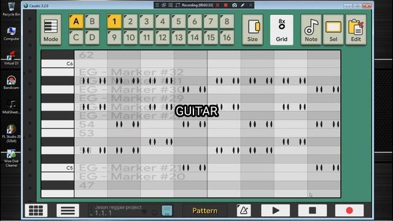Select pattern slot 2
This screenshot has width=393, height=221.
click(130, 21)
